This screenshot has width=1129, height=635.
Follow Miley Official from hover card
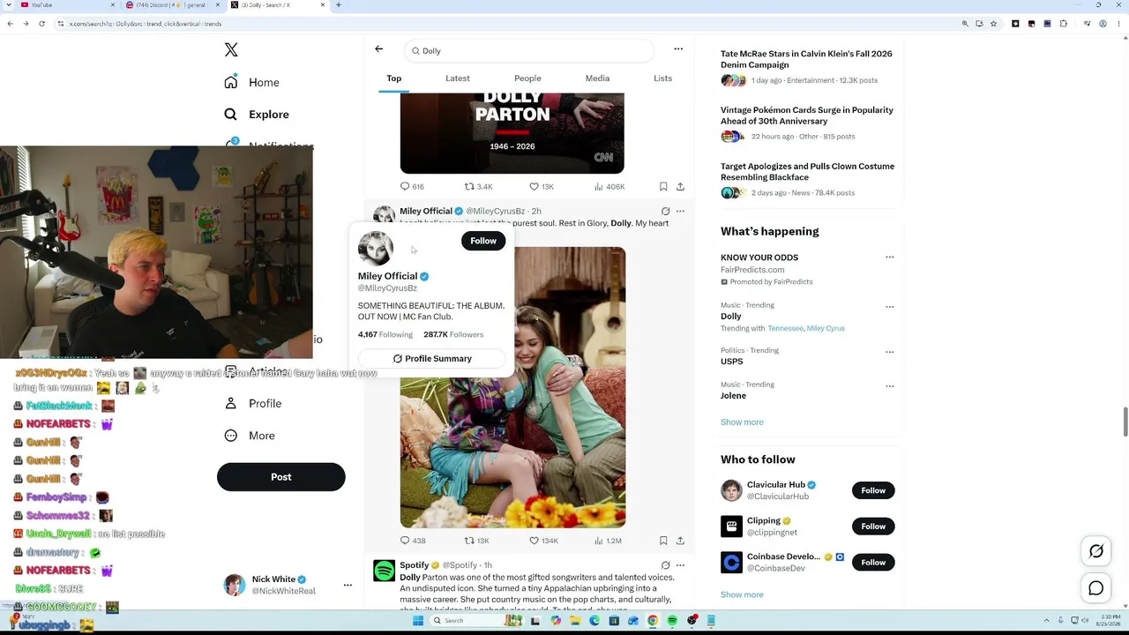[483, 241]
